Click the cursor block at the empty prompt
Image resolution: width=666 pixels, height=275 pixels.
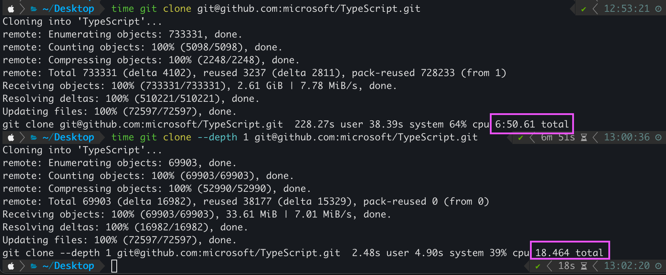tap(114, 266)
